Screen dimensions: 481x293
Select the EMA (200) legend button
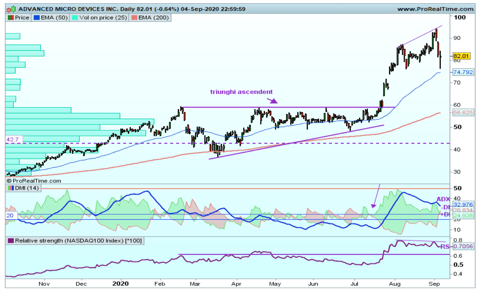[x=150, y=18]
